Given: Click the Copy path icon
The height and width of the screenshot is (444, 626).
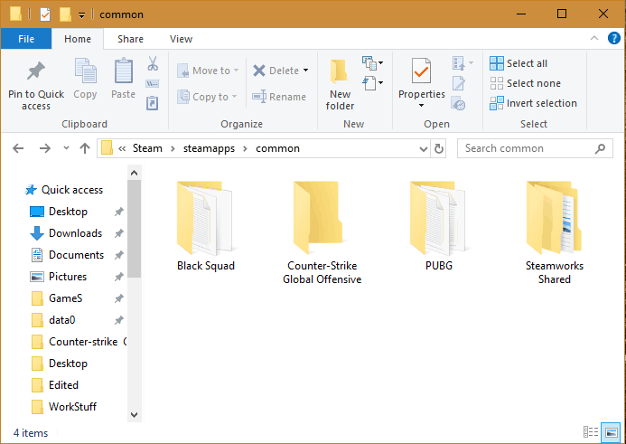Looking at the screenshot, I should [153, 83].
